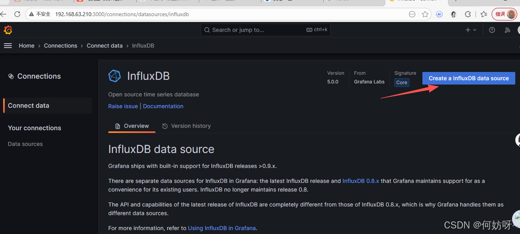This screenshot has height=234, width=520.
Task: Click the blue AI extension icon
Action: coord(439,14)
